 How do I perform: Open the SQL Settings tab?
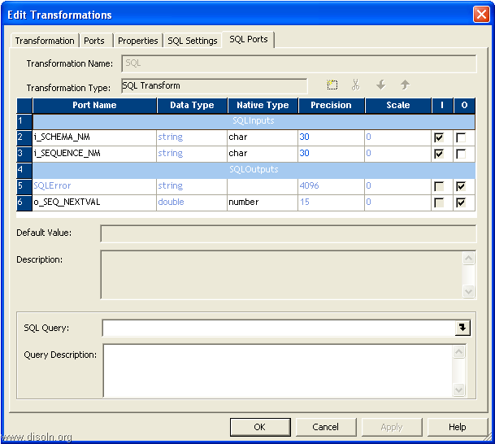point(193,41)
